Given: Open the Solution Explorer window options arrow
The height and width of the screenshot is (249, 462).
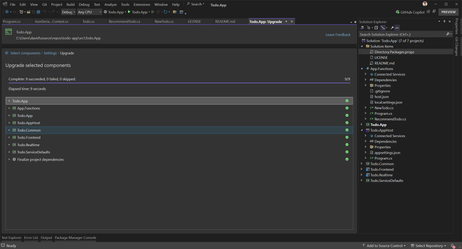Looking at the screenshot, I should pos(439,22).
